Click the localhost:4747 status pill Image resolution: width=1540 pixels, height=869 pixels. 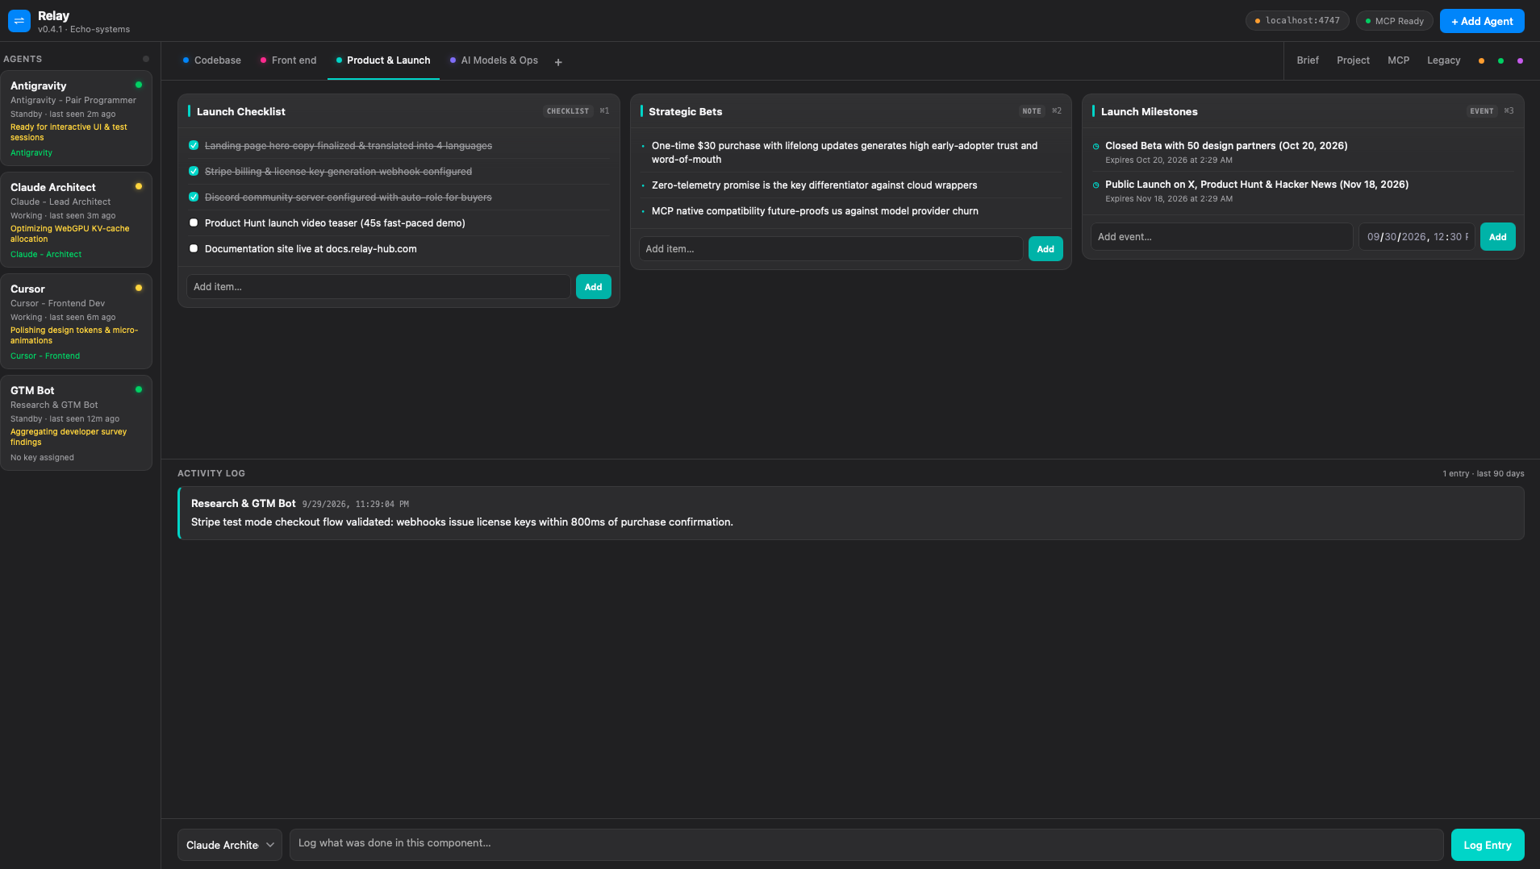[1297, 21]
